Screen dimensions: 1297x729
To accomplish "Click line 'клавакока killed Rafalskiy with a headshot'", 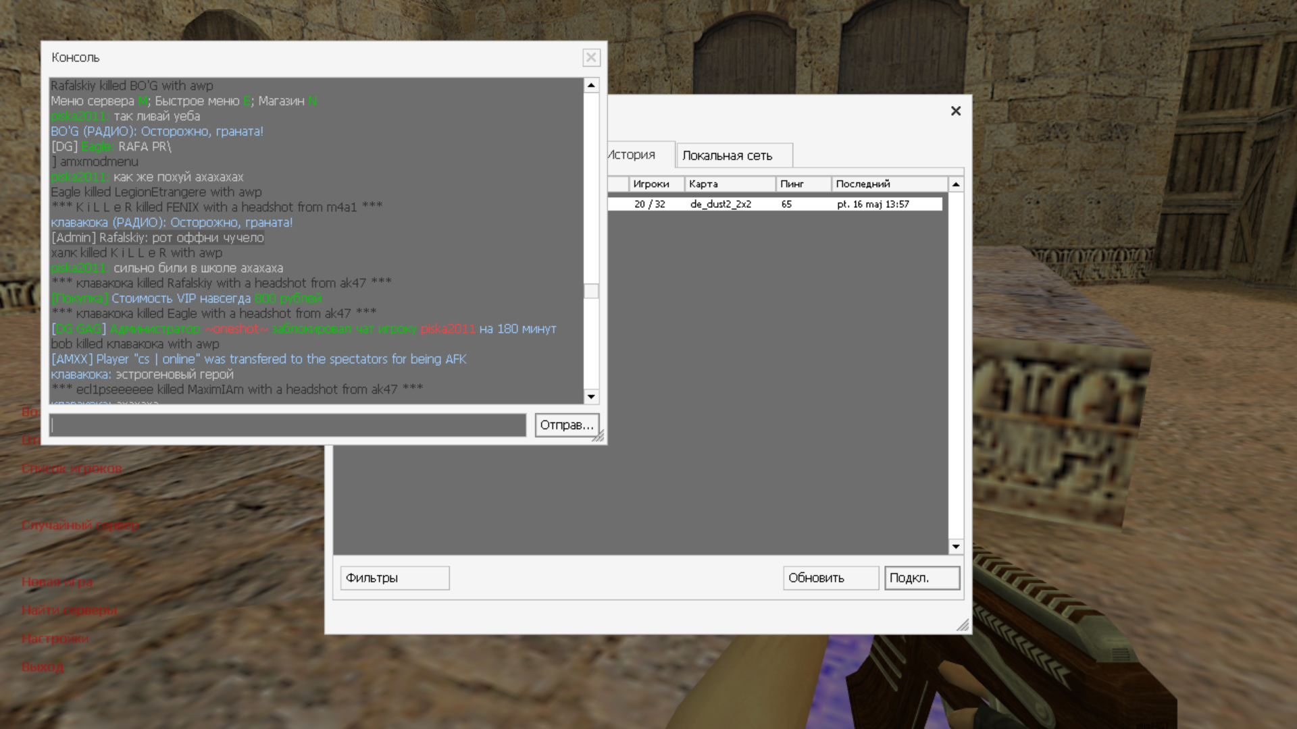I will [222, 283].
